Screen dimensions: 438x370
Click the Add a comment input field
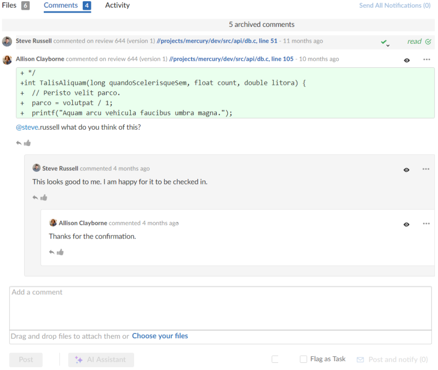click(219, 307)
